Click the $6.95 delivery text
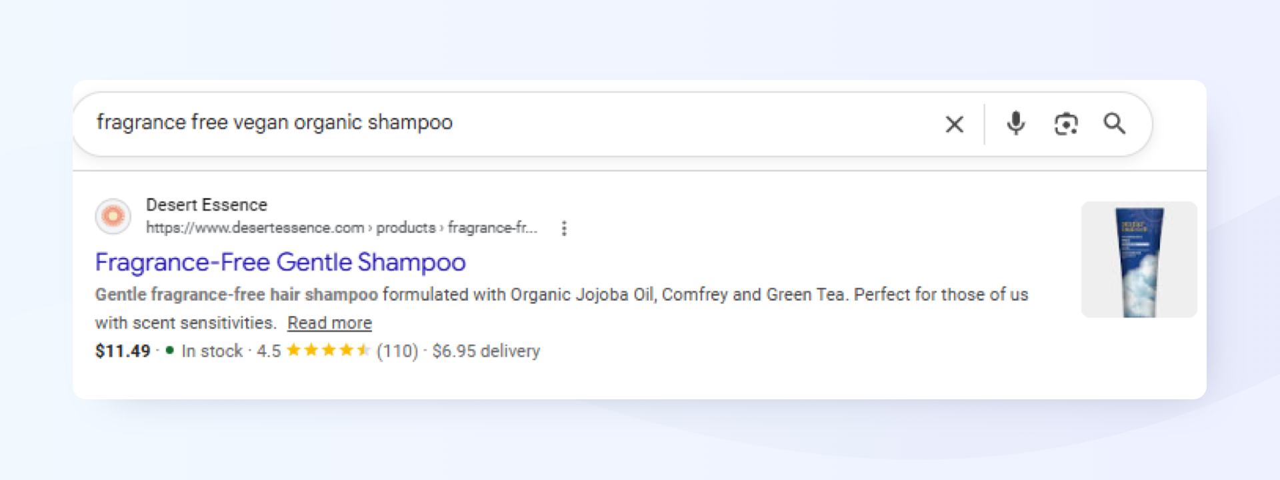This screenshot has height=480, width=1280. tap(486, 351)
